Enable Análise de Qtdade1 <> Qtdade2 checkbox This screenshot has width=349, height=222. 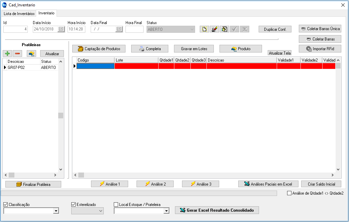point(289,193)
